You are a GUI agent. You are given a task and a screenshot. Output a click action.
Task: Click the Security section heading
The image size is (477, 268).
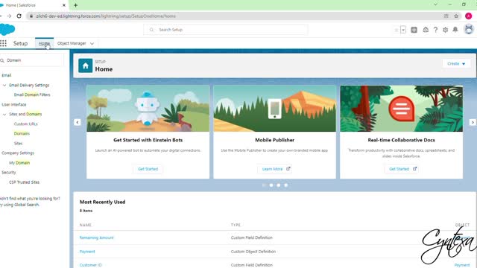pyautogui.click(x=8, y=173)
